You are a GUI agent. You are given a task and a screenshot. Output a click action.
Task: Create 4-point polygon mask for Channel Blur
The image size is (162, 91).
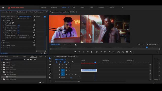[x=10, y=23]
